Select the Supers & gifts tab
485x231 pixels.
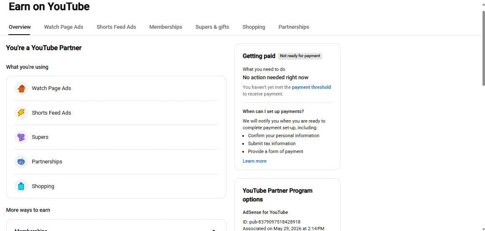[x=212, y=27]
